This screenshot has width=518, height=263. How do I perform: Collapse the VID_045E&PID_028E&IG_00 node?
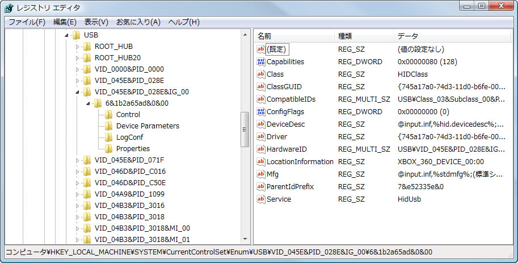click(x=77, y=92)
